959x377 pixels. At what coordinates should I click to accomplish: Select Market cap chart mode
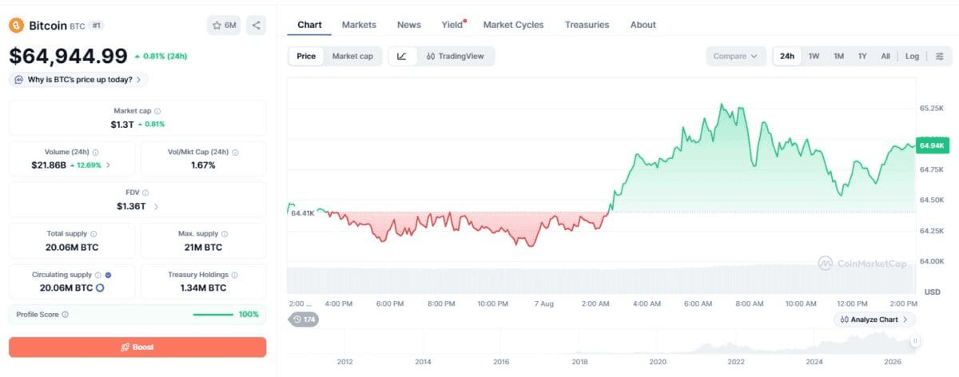[352, 56]
